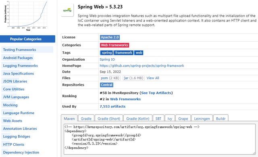Switch to the Gradle (Kotlin) tab

coord(138,119)
